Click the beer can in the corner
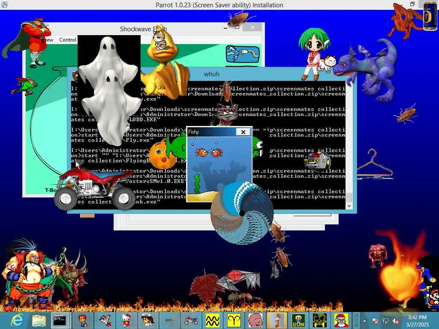The height and width of the screenshot is (329, 439). pos(430,16)
